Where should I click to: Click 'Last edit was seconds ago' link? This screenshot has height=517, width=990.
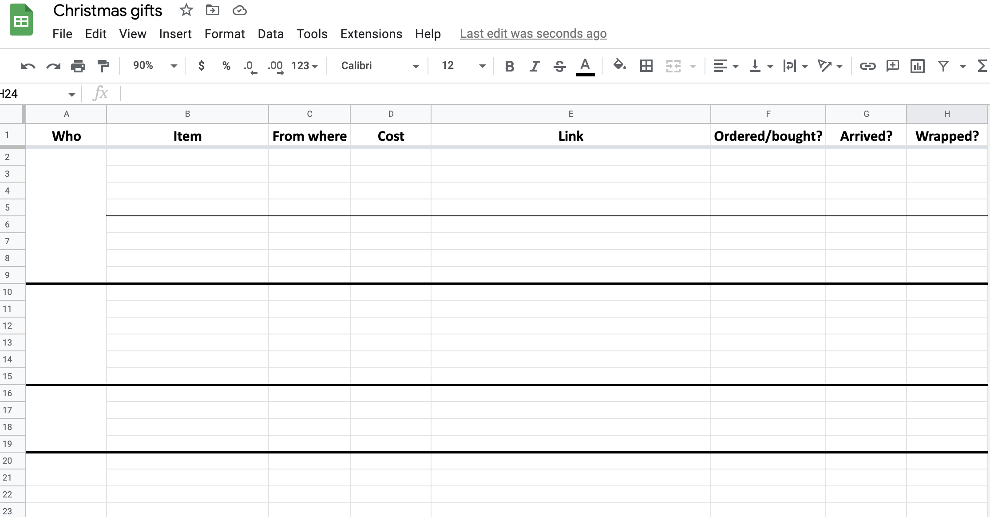(x=533, y=34)
